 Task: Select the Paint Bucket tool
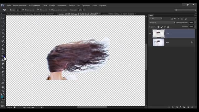(x=3, y=60)
